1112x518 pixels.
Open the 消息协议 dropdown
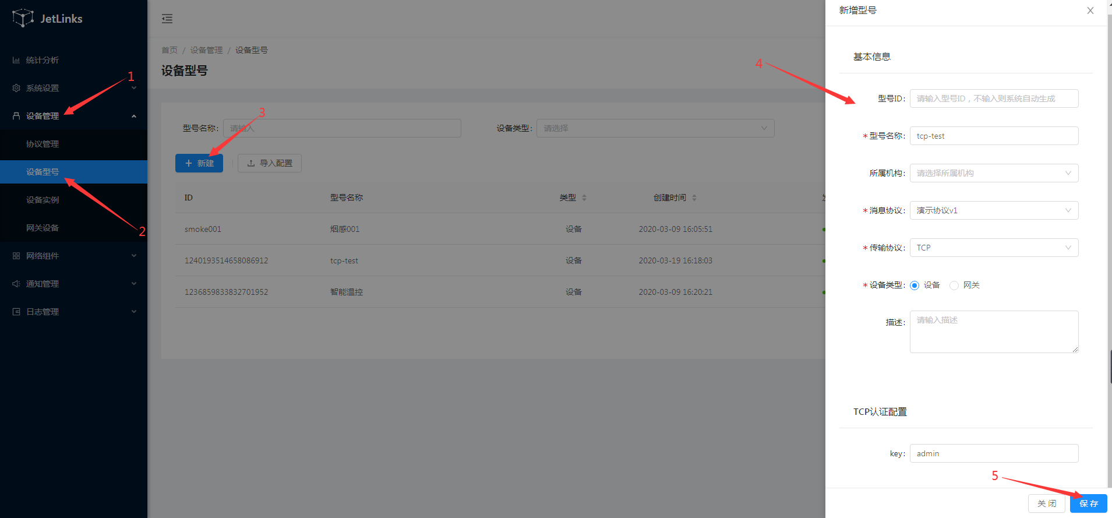click(994, 210)
